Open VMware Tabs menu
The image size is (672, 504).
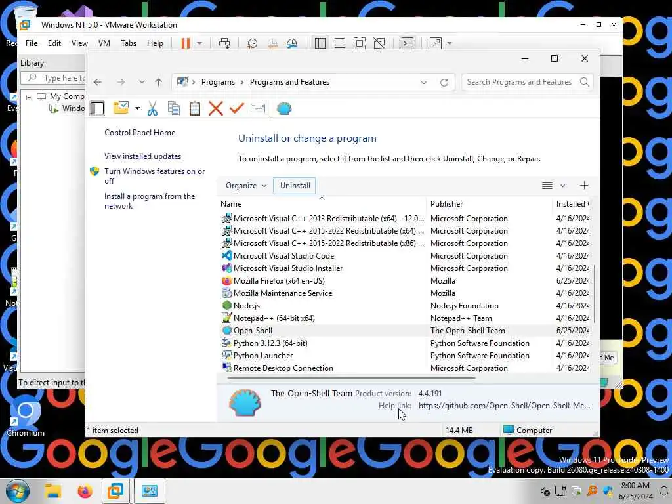[129, 43]
